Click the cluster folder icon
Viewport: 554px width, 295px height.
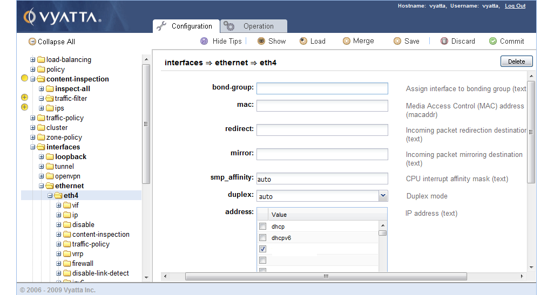click(42, 128)
